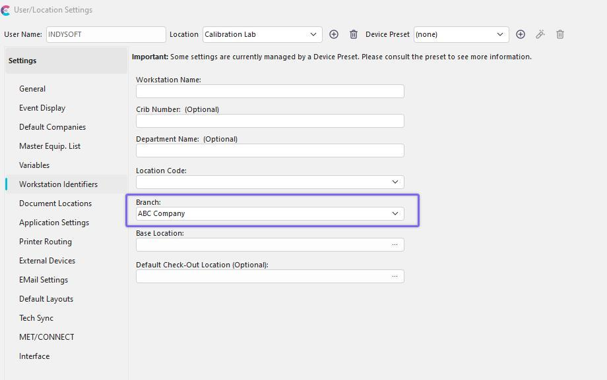Expand the Device Preset dropdown

pyautogui.click(x=461, y=34)
